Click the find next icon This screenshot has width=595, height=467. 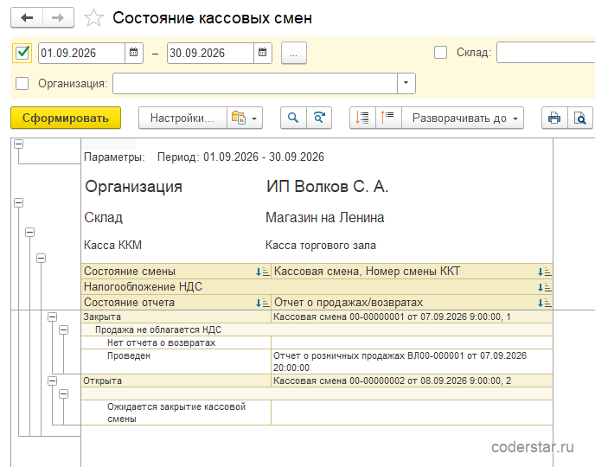[x=319, y=118]
